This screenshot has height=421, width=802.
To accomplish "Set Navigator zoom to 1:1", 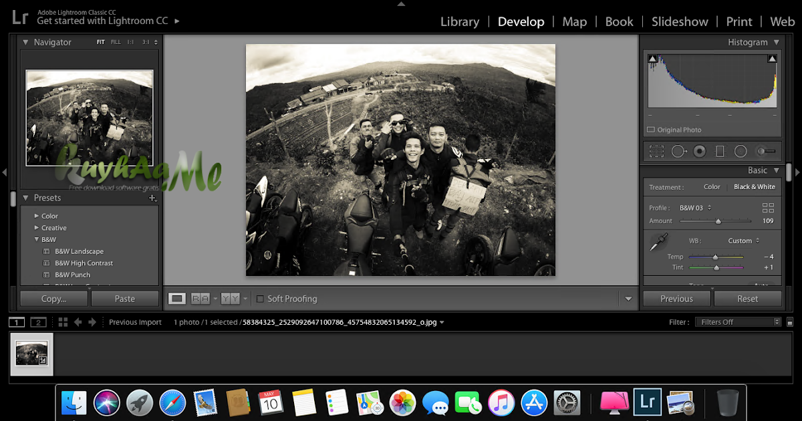I will (130, 42).
